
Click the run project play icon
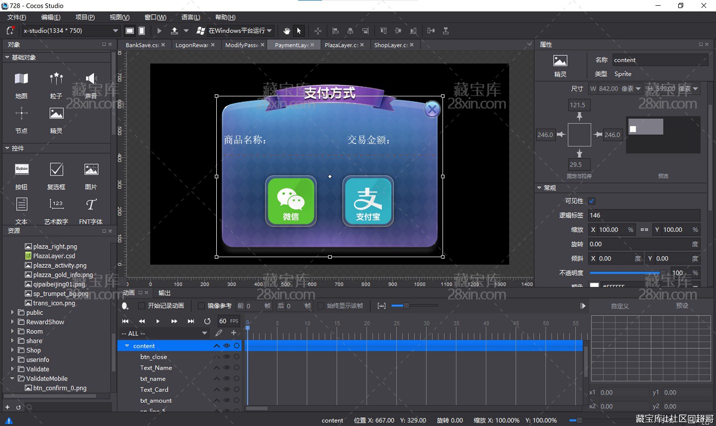pos(159,31)
